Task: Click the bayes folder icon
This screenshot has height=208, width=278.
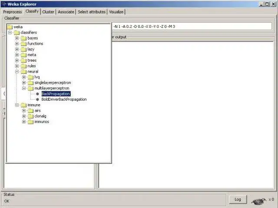Action: [x=23, y=38]
